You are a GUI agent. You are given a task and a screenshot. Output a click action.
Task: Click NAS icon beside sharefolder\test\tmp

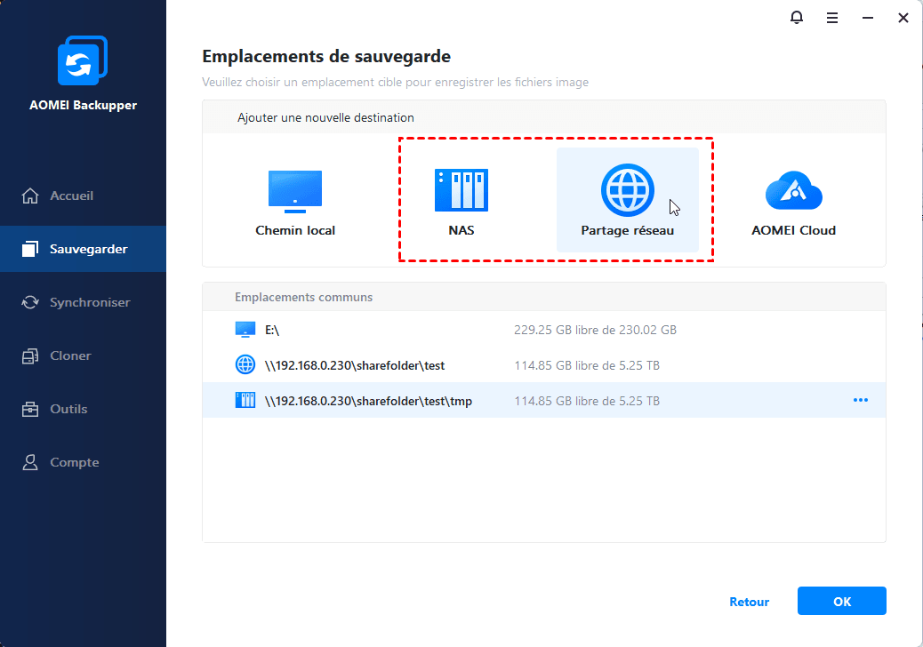click(245, 401)
